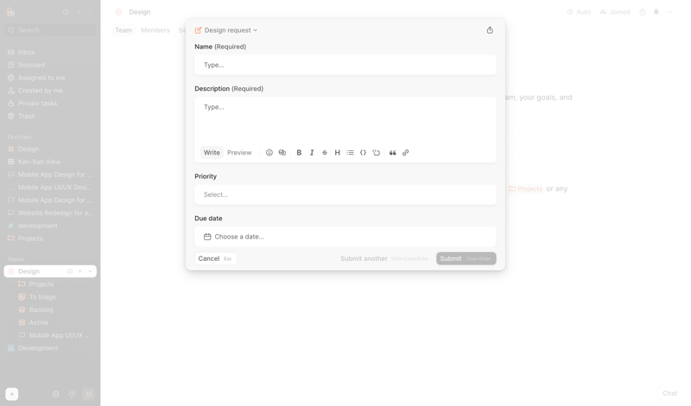Open user avatar M in sidebar

pos(88,394)
